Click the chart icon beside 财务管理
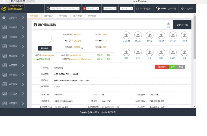The image size is (207, 136). (4, 56)
